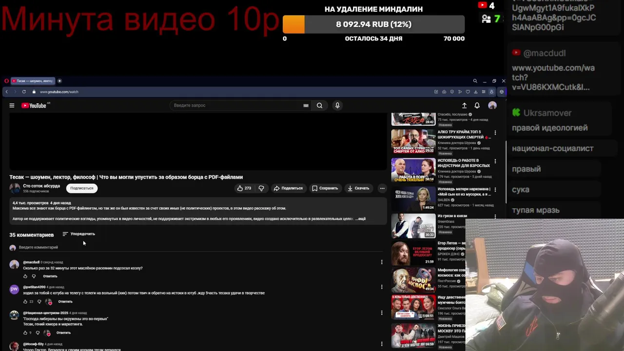The image size is (624, 351).
Task: Open Opera easy setup icon
Action: (484, 92)
